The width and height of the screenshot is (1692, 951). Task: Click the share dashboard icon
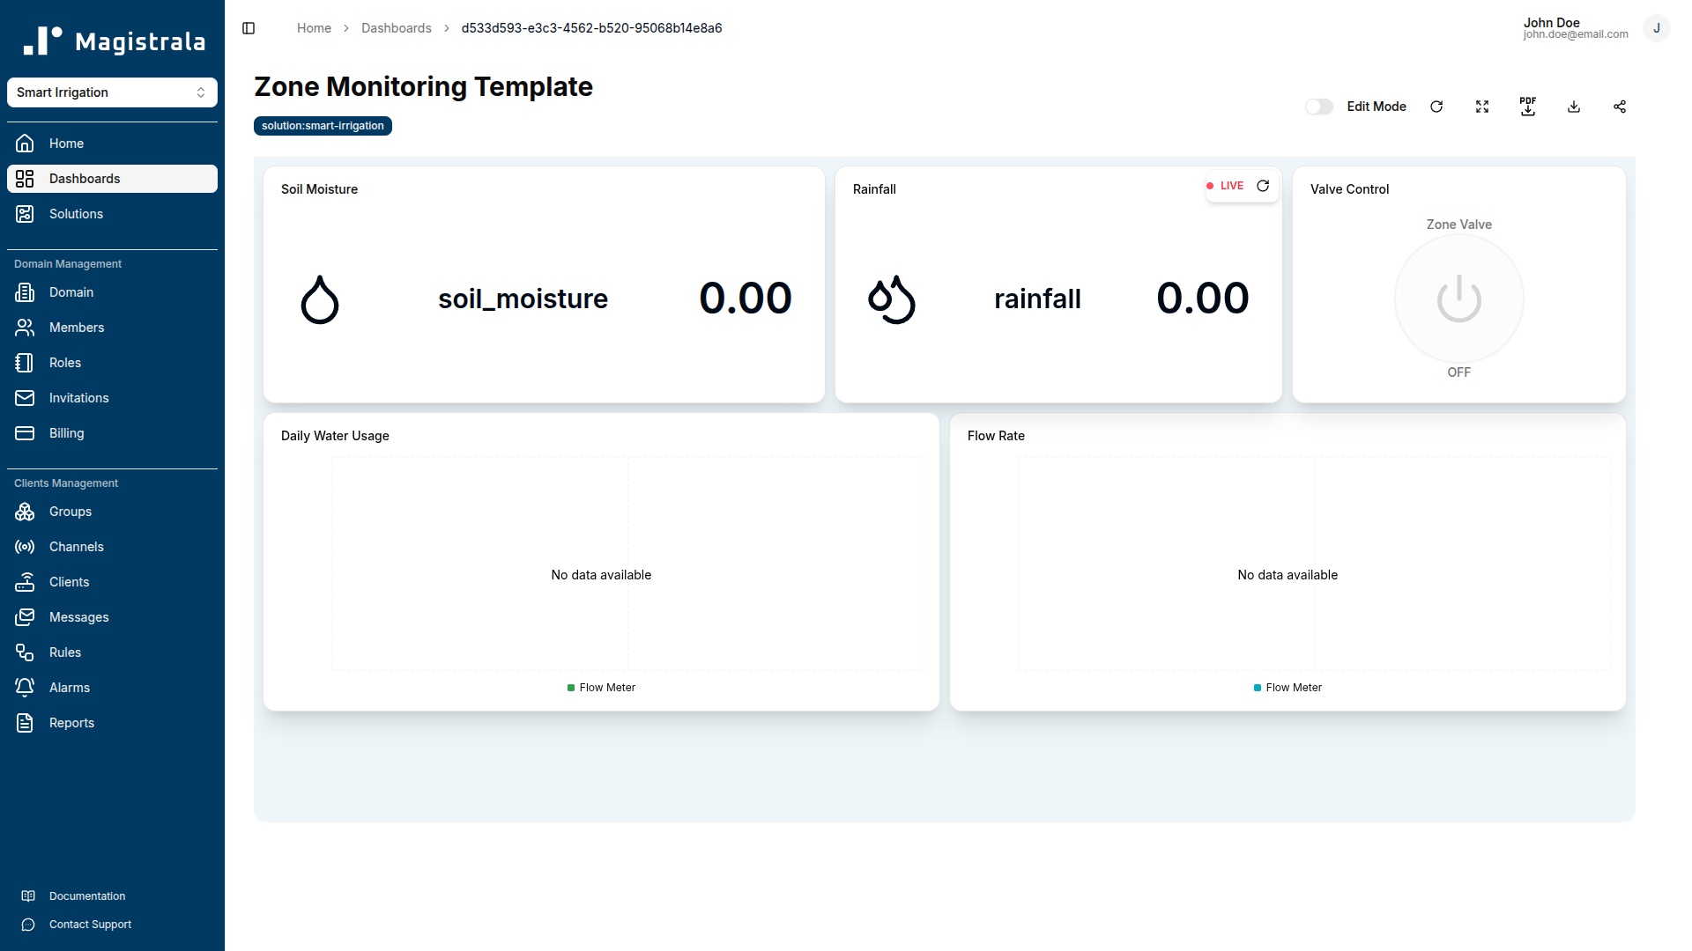click(x=1620, y=107)
